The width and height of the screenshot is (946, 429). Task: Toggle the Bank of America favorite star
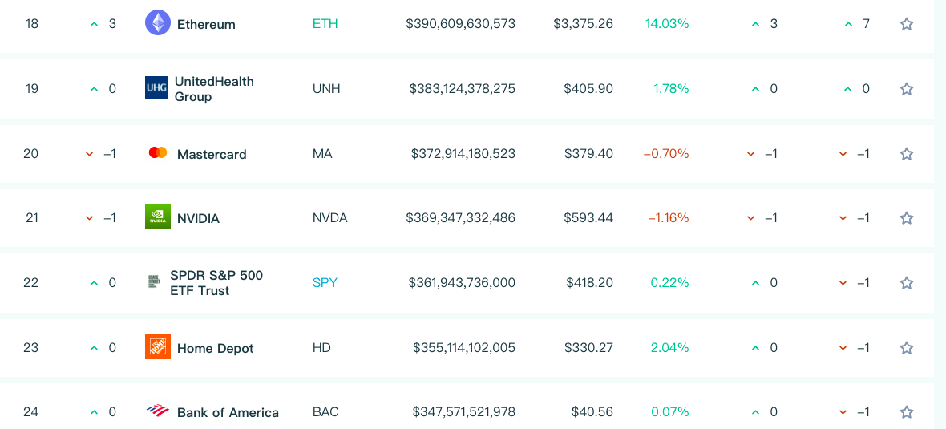click(x=907, y=411)
